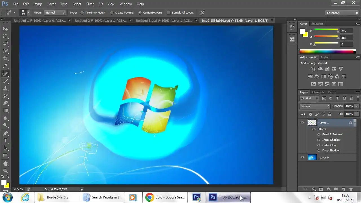Open the Select menu
Image resolution: width=361 pixels, height=203 pixels.
(x=77, y=4)
